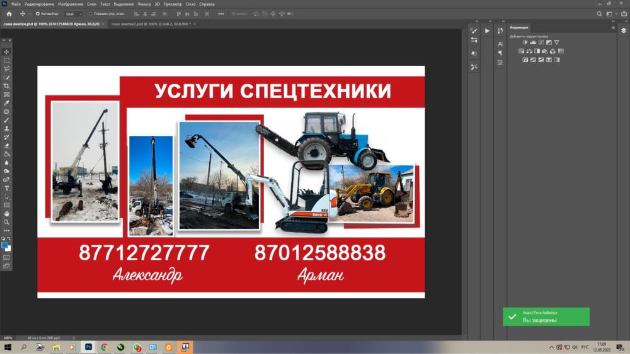Open the Edit Toolbar ellipsis in tools panel

tap(6, 231)
